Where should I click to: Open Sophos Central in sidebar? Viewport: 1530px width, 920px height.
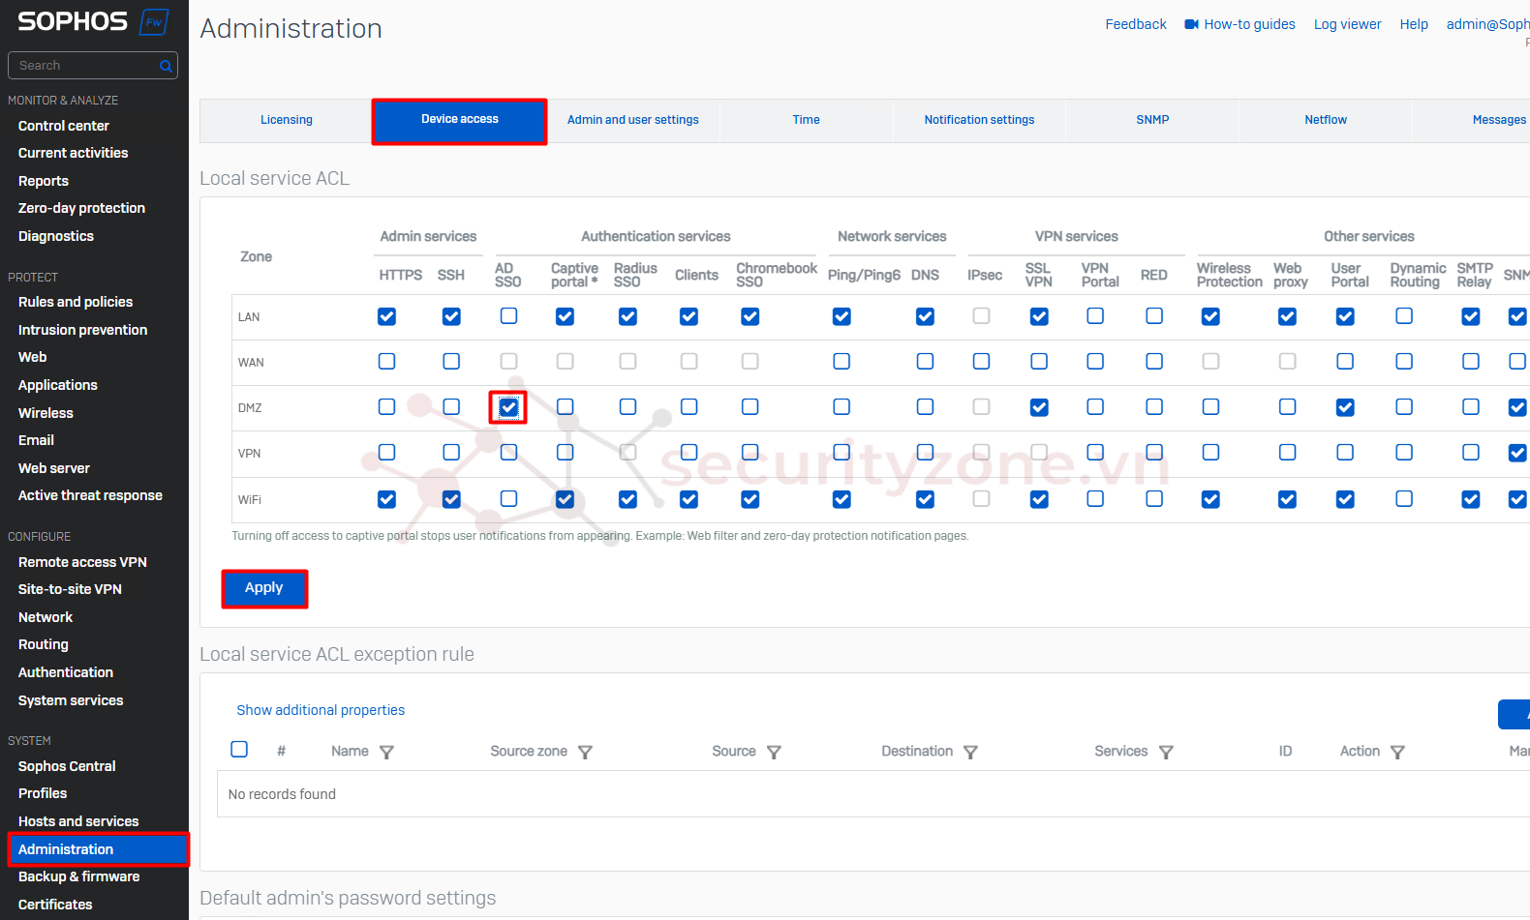point(67,766)
